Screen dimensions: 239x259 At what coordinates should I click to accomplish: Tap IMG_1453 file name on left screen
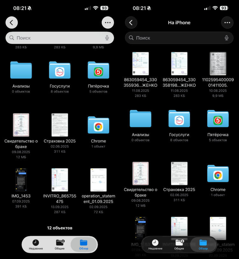click(x=21, y=196)
